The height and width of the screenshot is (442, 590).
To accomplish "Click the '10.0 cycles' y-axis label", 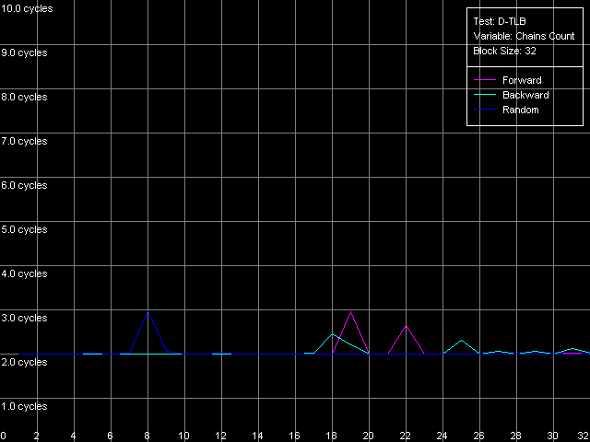I will [27, 8].
